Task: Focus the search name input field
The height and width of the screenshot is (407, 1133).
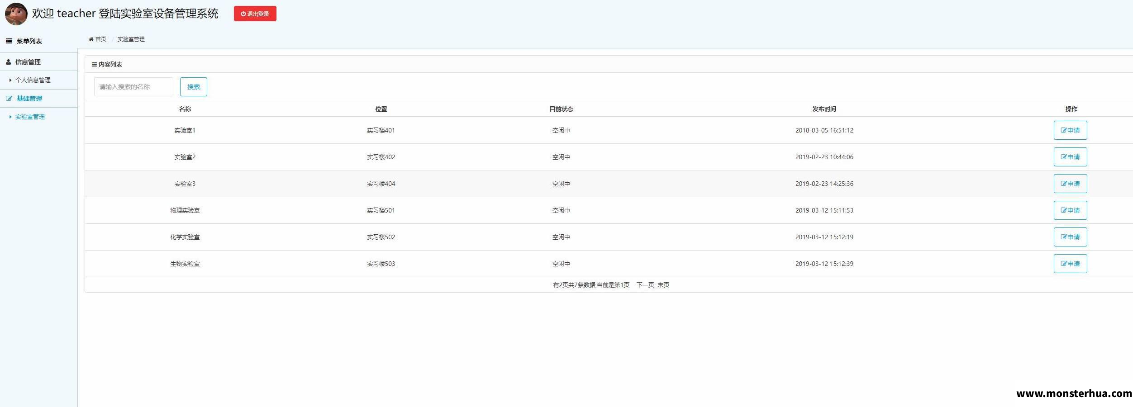Action: tap(133, 87)
